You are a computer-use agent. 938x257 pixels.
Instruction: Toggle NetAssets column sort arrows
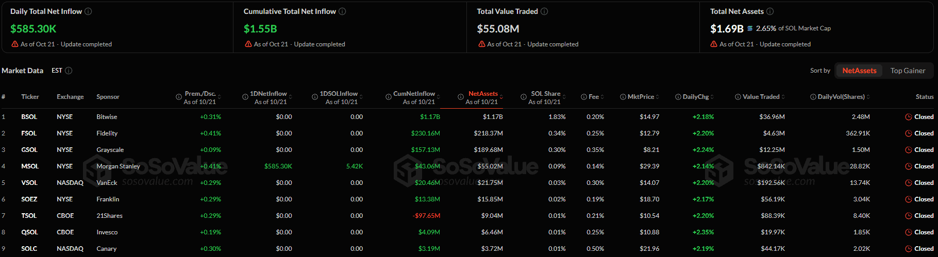coord(501,97)
